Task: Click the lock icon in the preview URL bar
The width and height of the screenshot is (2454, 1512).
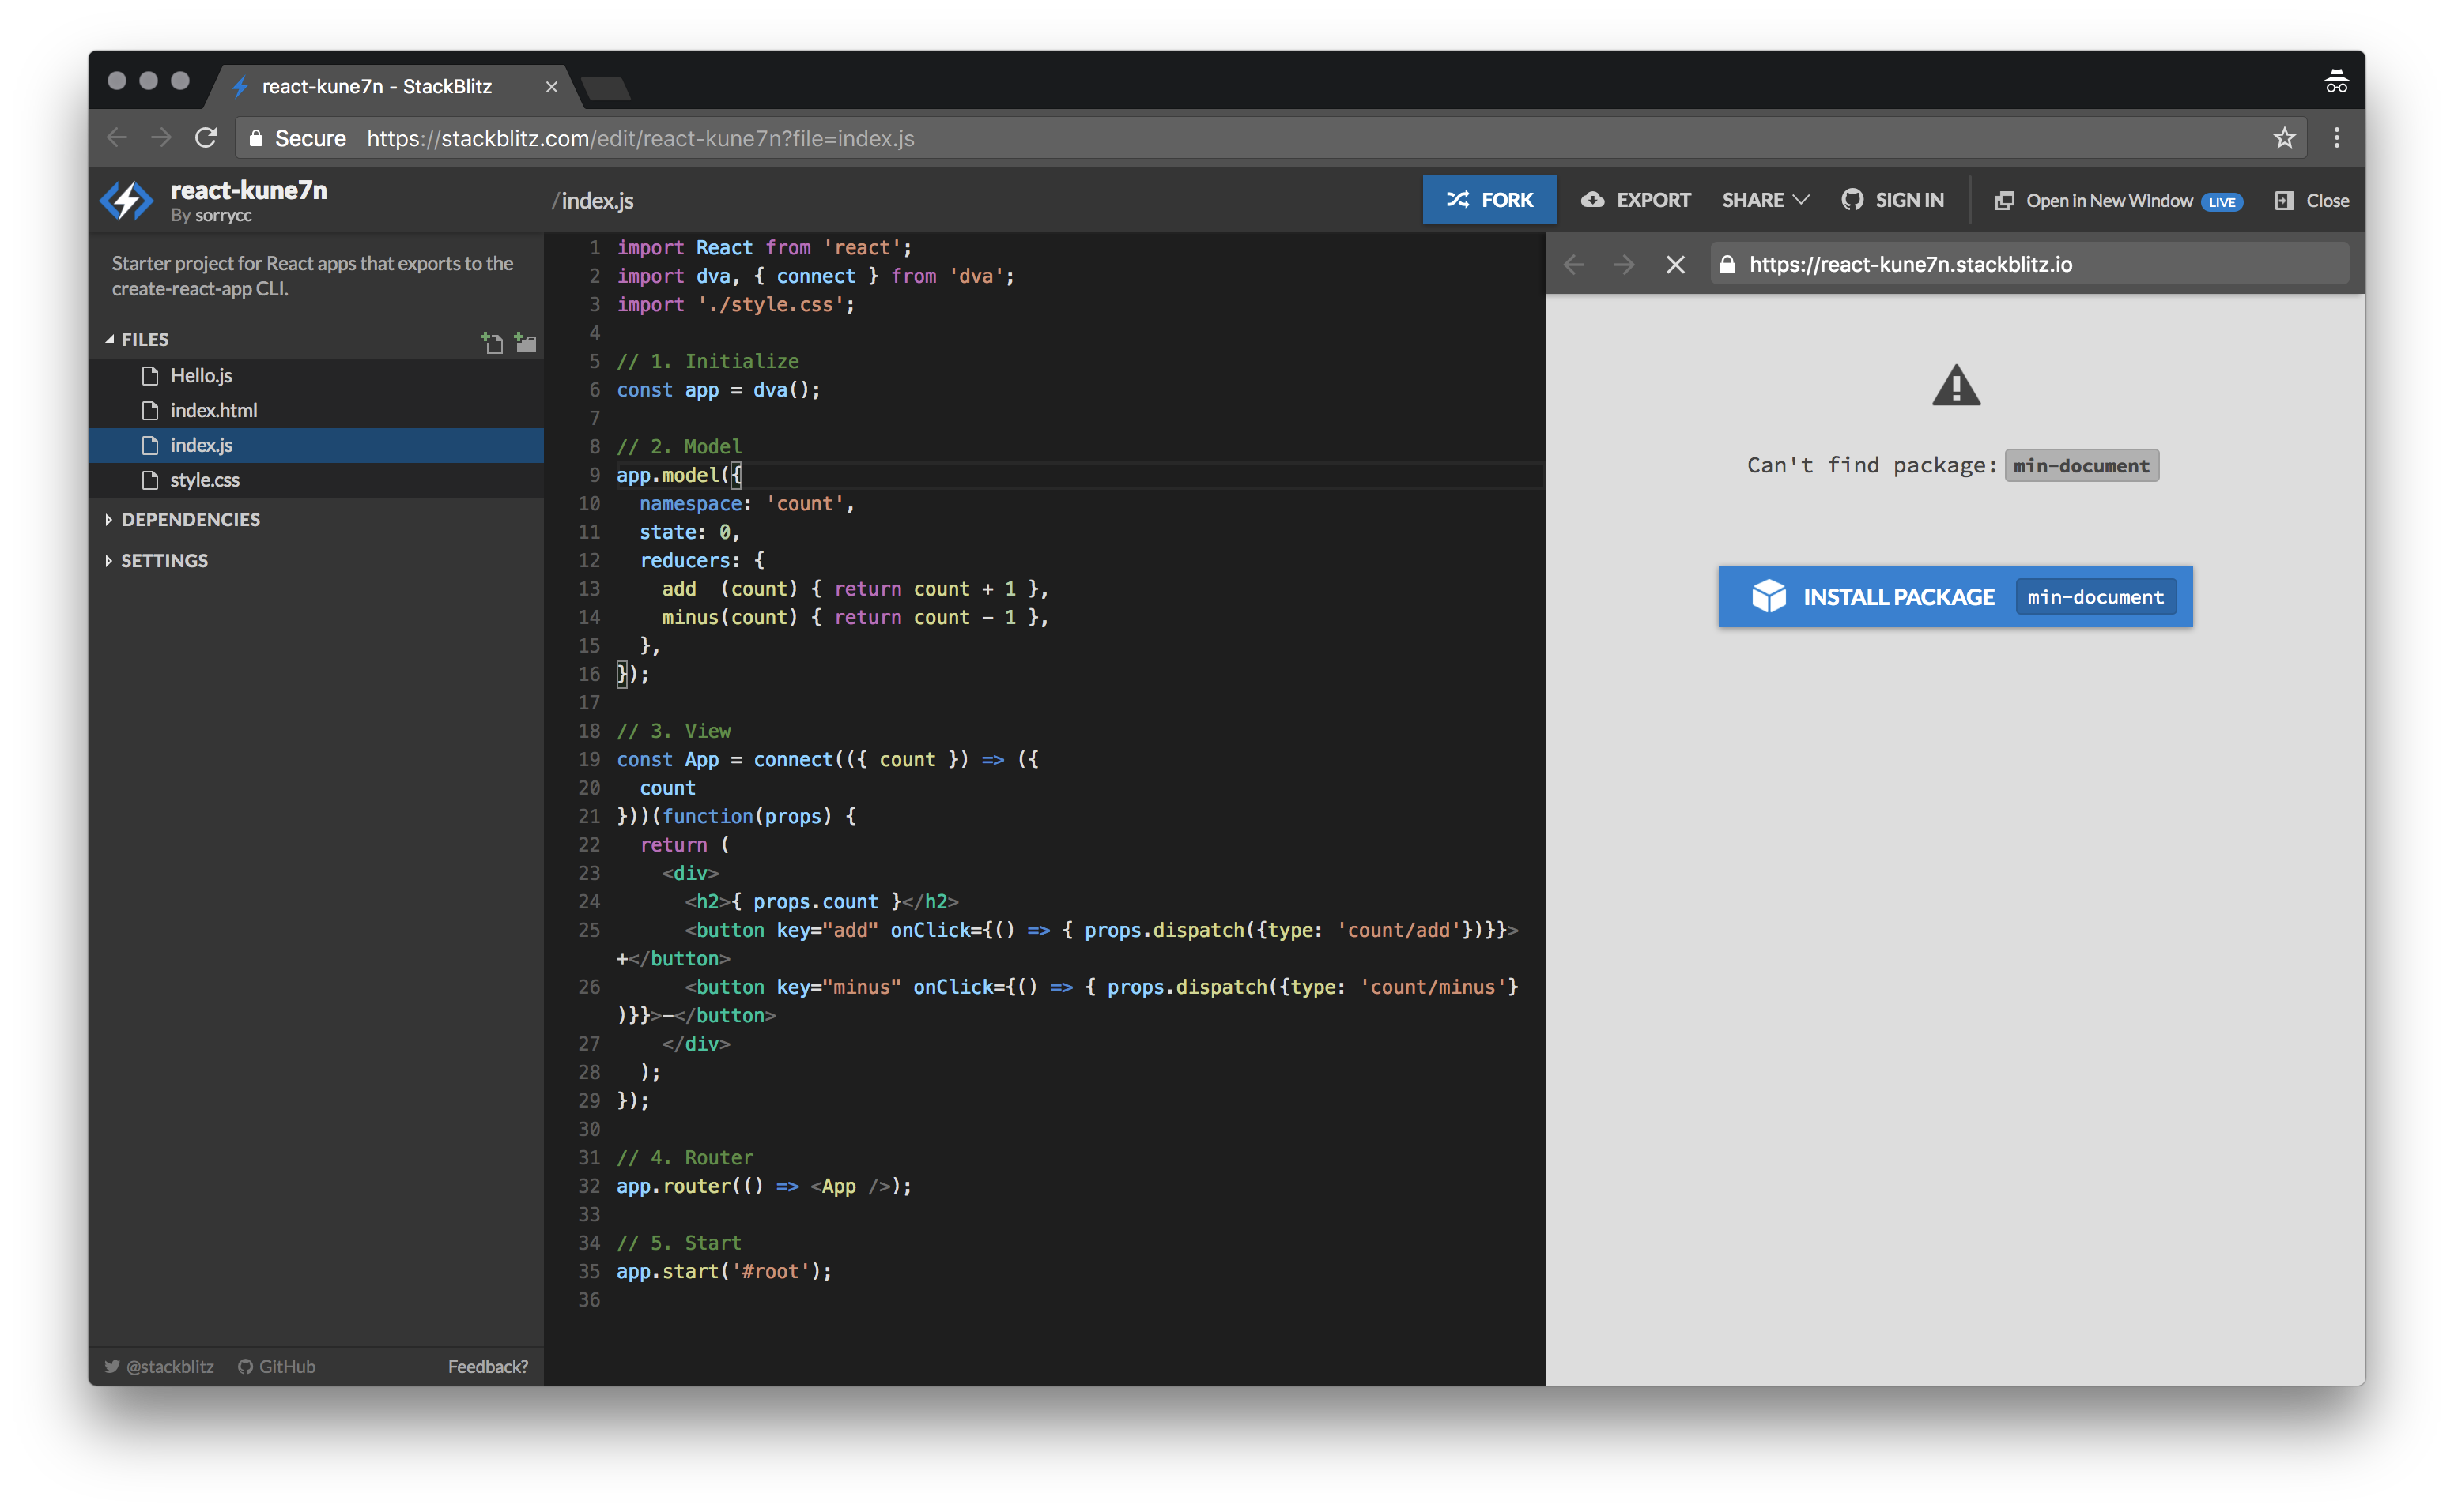Action: click(1727, 264)
